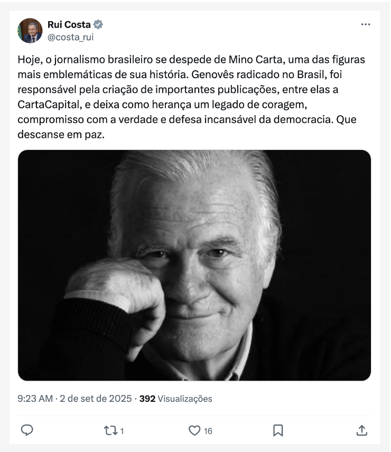Click the repost arrows icon
Image resolution: width=391 pixels, height=452 pixels.
[x=110, y=430]
